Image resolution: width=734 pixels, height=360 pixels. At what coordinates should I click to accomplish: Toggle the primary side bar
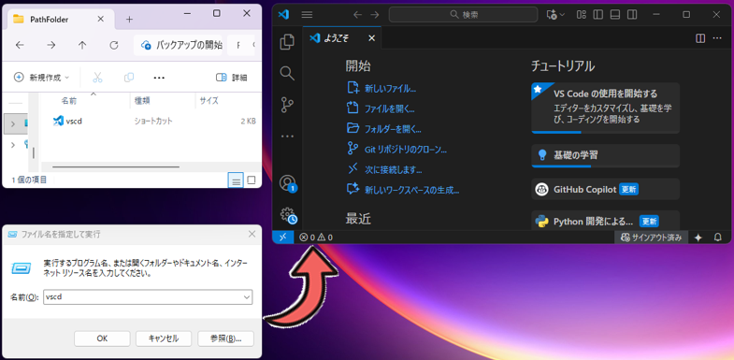click(598, 15)
